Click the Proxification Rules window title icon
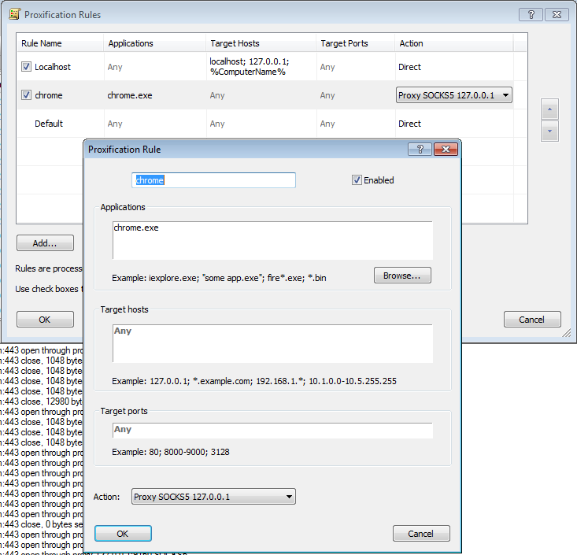577x555 pixels. (x=13, y=15)
